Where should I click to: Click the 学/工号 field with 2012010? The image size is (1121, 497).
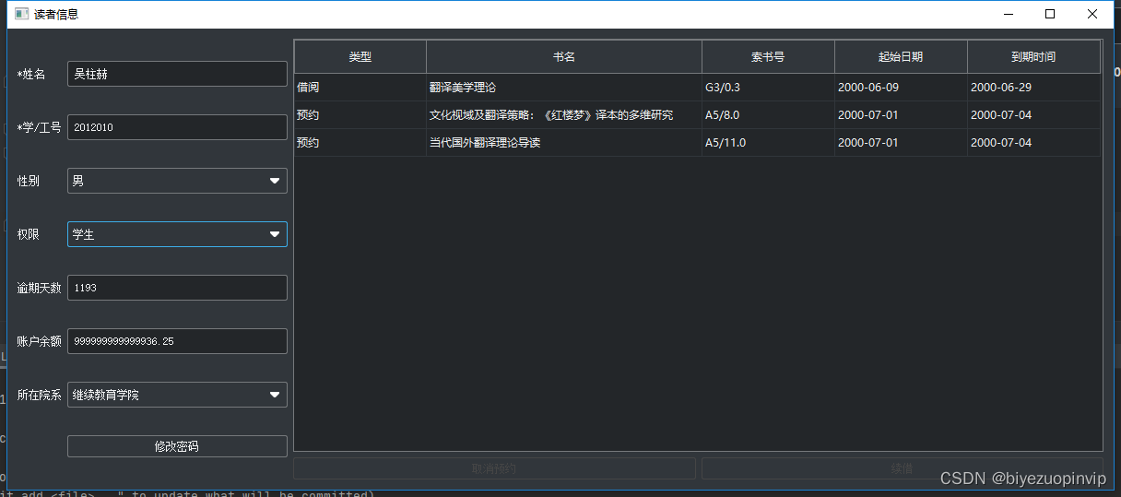pos(177,127)
